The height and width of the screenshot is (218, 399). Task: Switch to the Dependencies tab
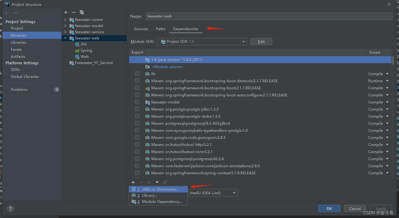coord(186,29)
